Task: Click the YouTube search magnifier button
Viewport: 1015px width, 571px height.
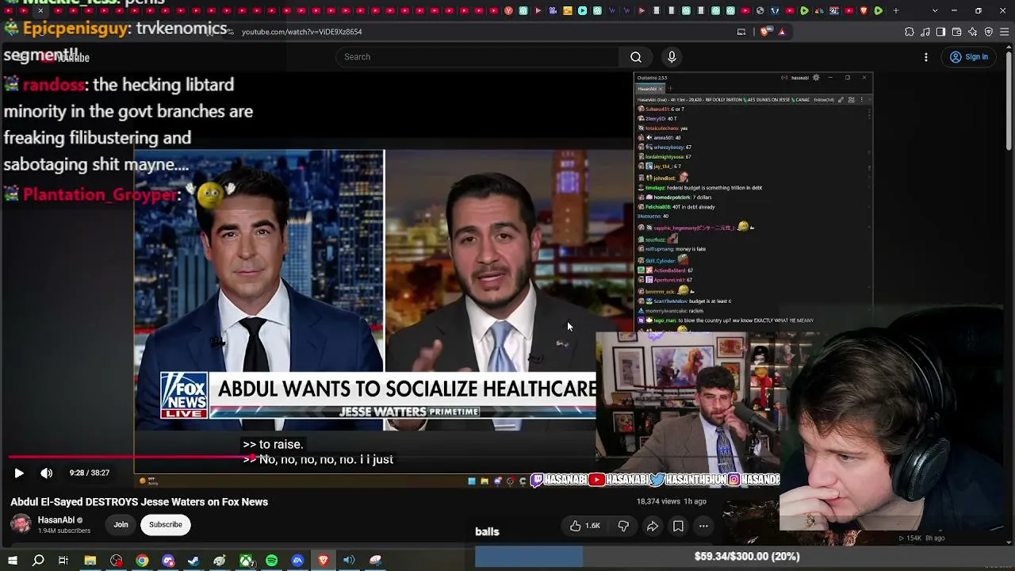Action: point(636,57)
